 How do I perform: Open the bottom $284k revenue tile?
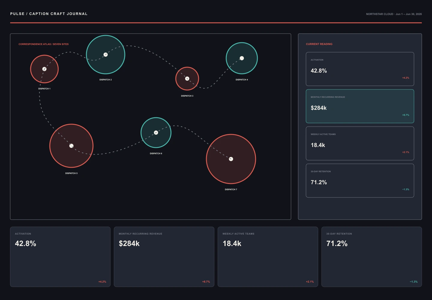click(164, 257)
